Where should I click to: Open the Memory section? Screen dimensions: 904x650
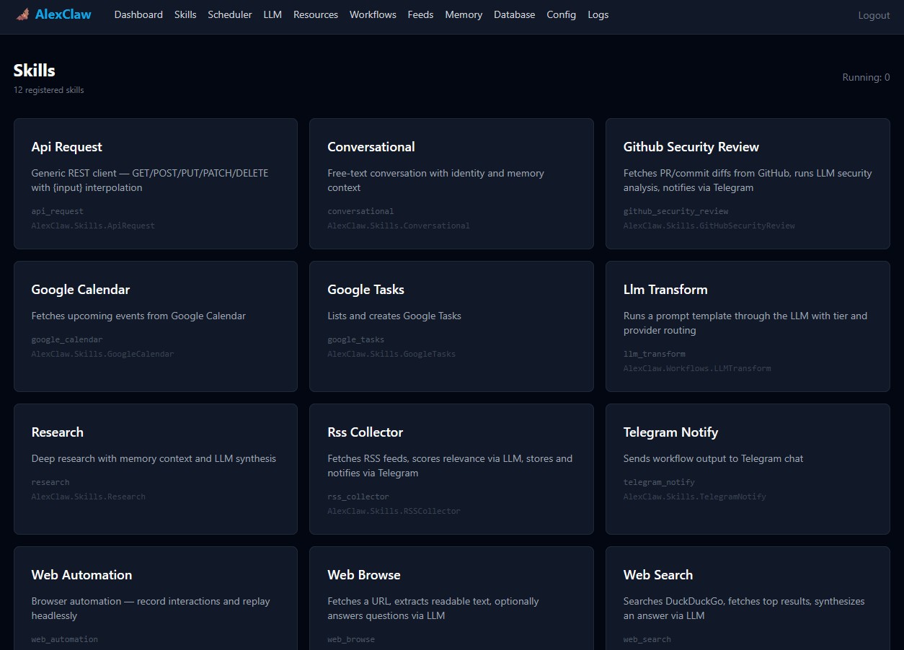(464, 14)
